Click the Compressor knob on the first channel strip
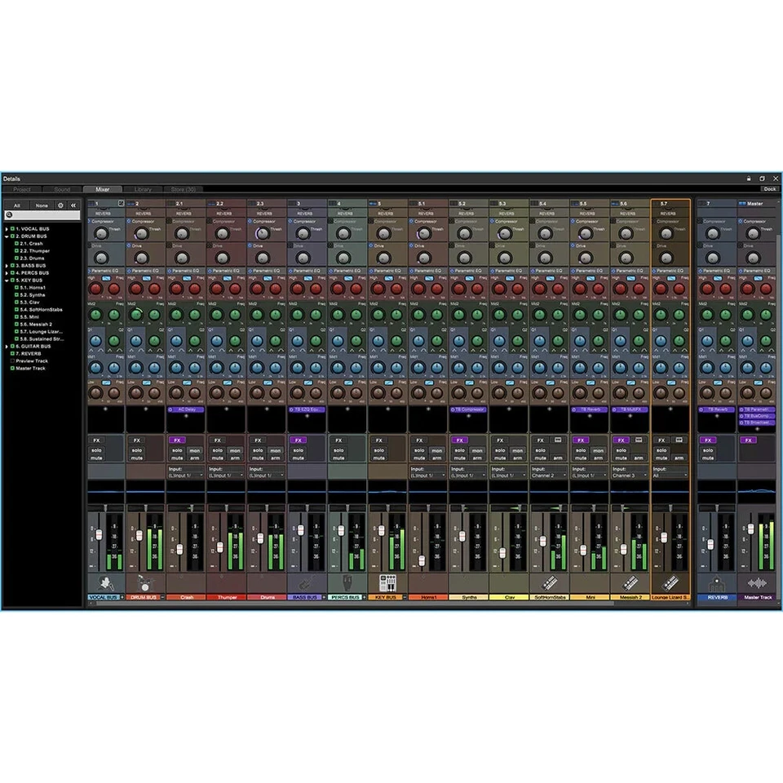 (100, 233)
